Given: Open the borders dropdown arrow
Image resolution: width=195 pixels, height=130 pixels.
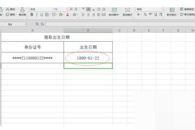Looking at the screenshot, I should [50, 15].
